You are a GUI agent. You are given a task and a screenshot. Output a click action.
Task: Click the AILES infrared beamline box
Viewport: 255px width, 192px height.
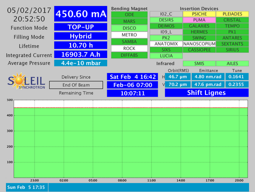(232, 63)
